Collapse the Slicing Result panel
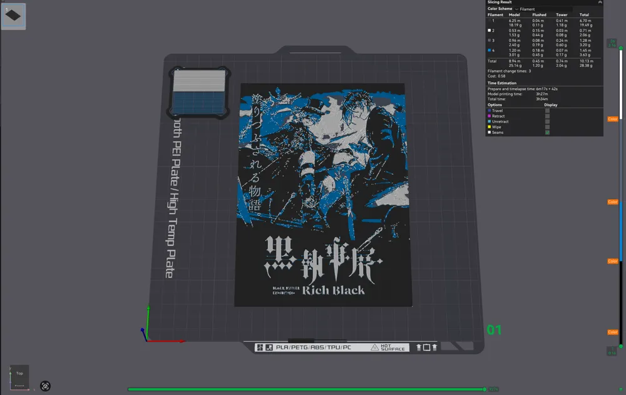Screen dimensions: 626x395 click(x=600, y=3)
